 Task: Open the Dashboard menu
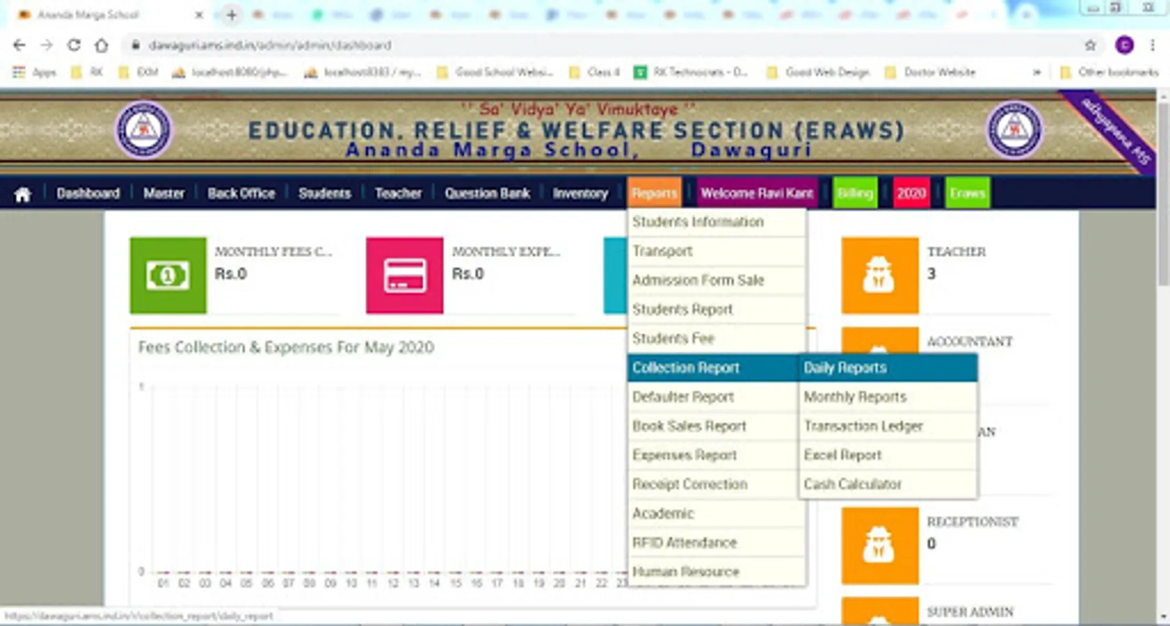[x=88, y=193]
